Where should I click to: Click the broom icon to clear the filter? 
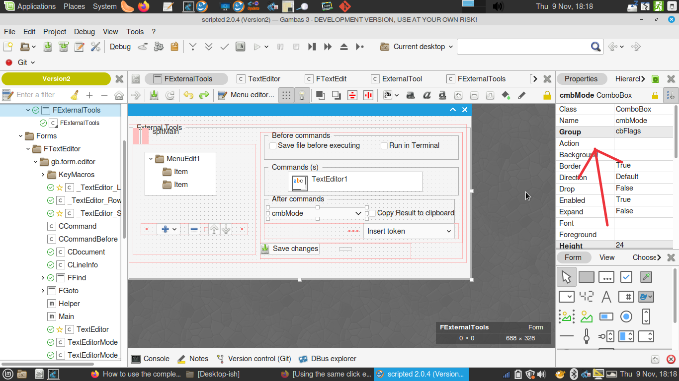pyautogui.click(x=75, y=95)
